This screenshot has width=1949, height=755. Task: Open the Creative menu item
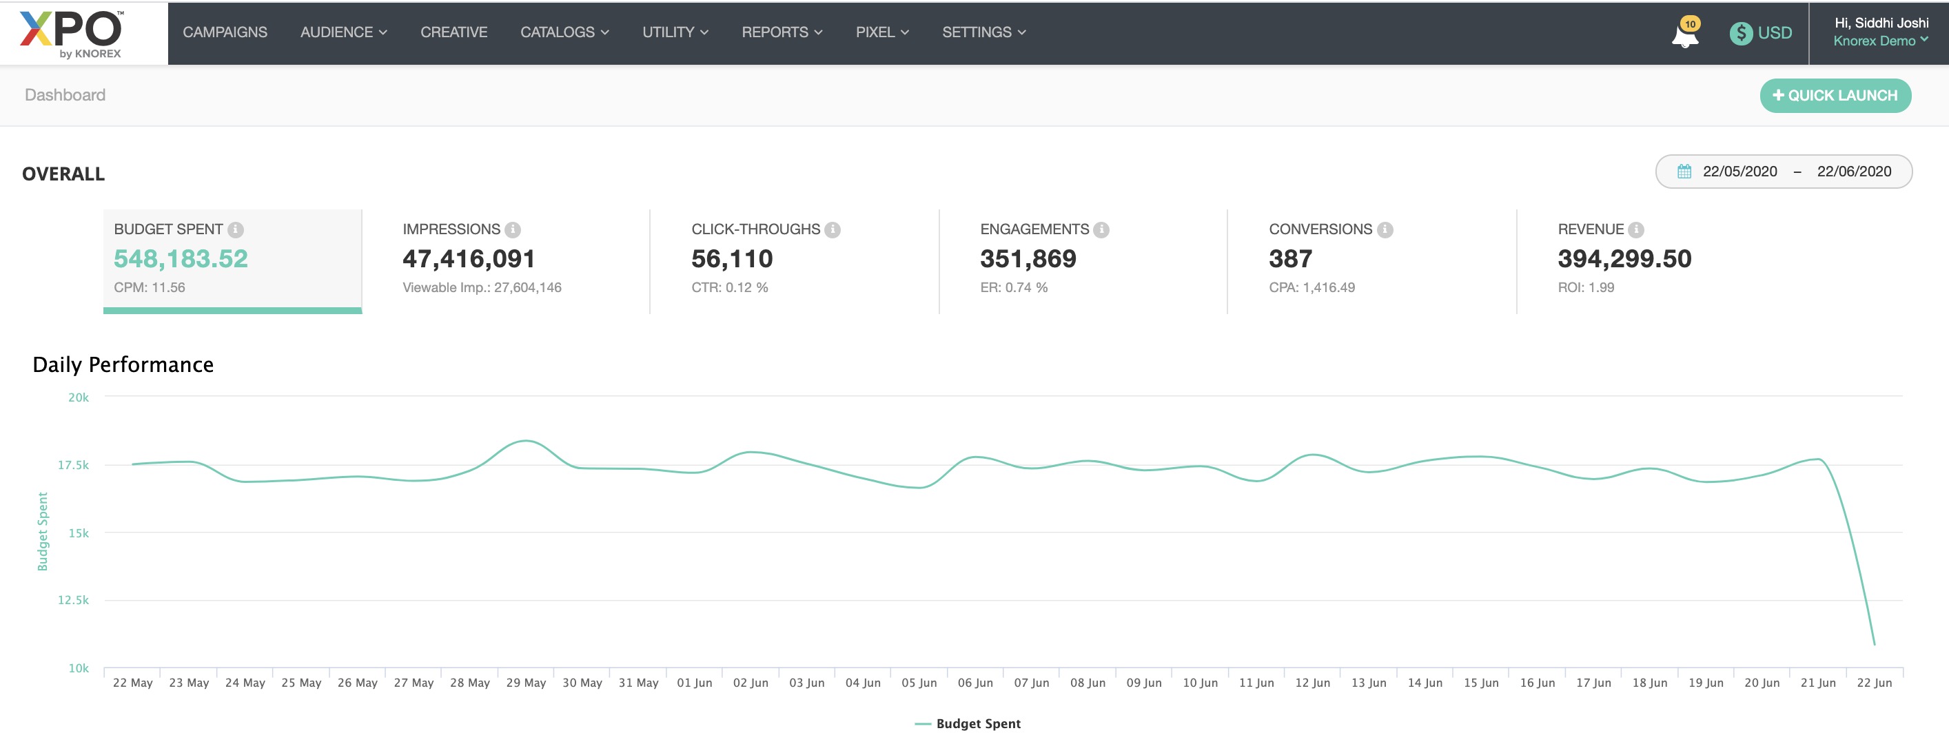[453, 32]
